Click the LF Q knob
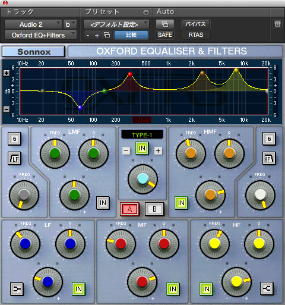This screenshot has width=285, height=305. click(x=70, y=244)
